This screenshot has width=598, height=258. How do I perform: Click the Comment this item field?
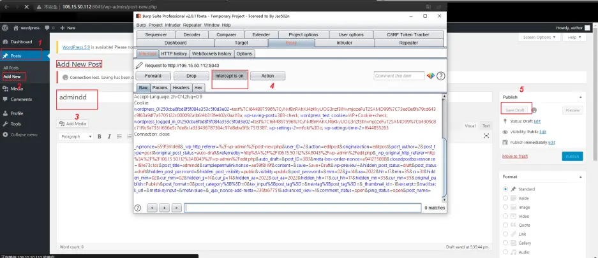pyautogui.click(x=399, y=76)
